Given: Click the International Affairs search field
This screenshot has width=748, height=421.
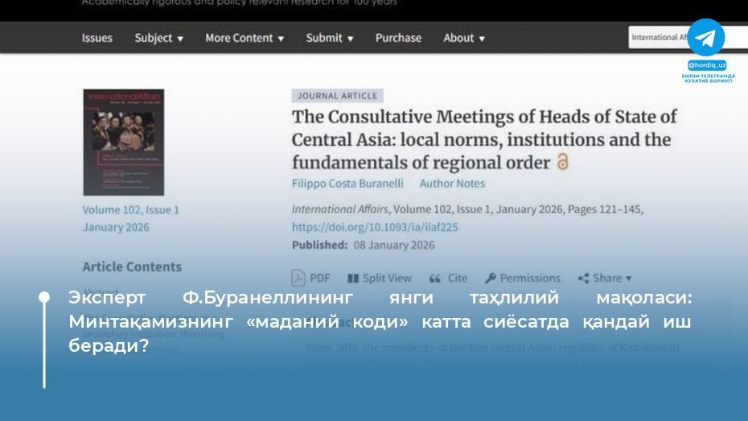Looking at the screenshot, I should [x=657, y=37].
